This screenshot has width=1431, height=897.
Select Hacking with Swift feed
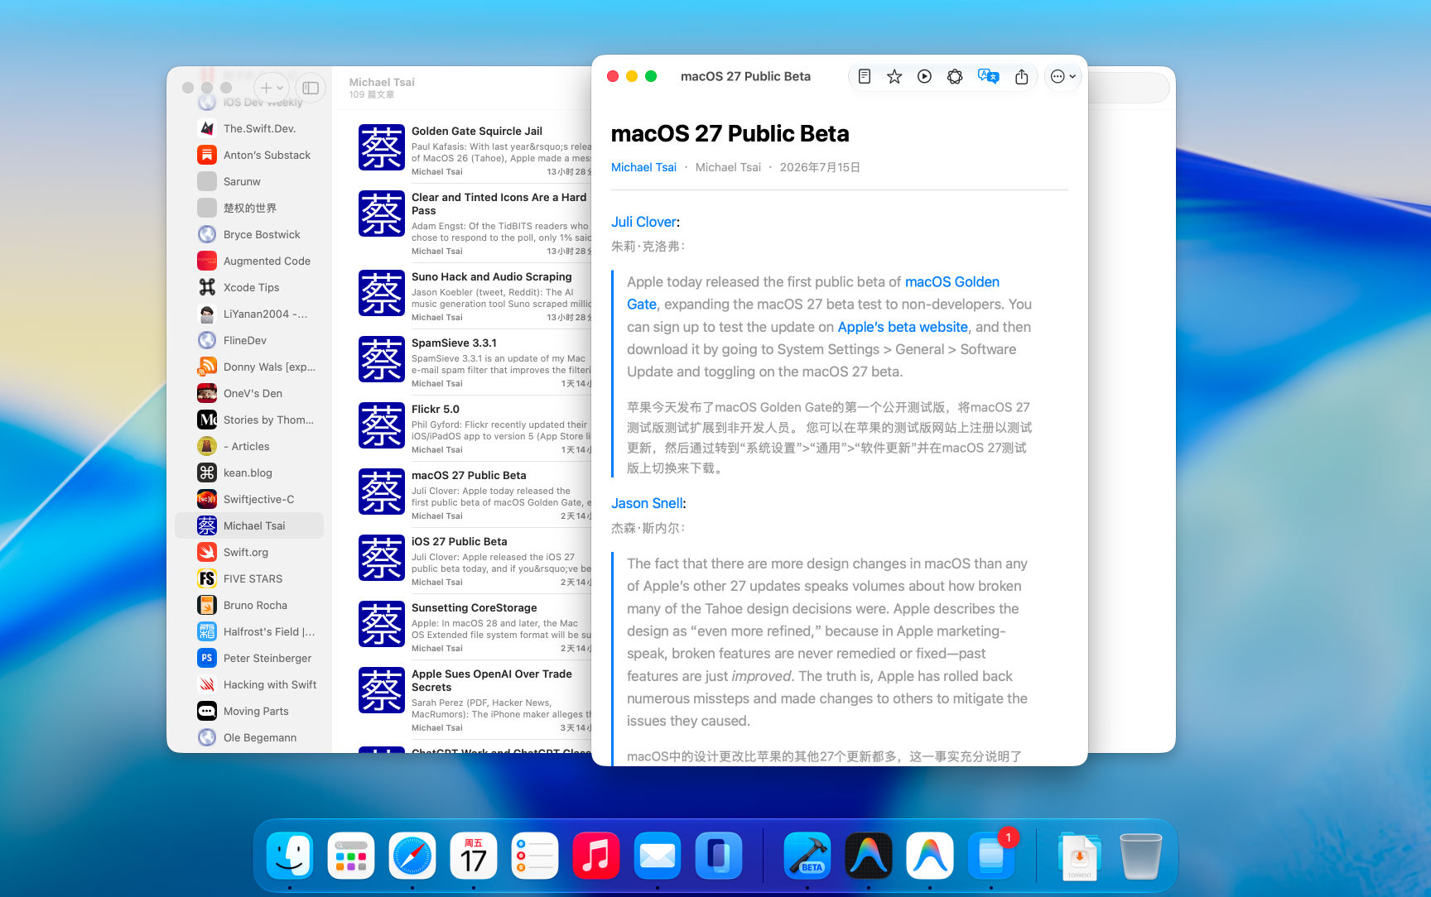coord(249,684)
